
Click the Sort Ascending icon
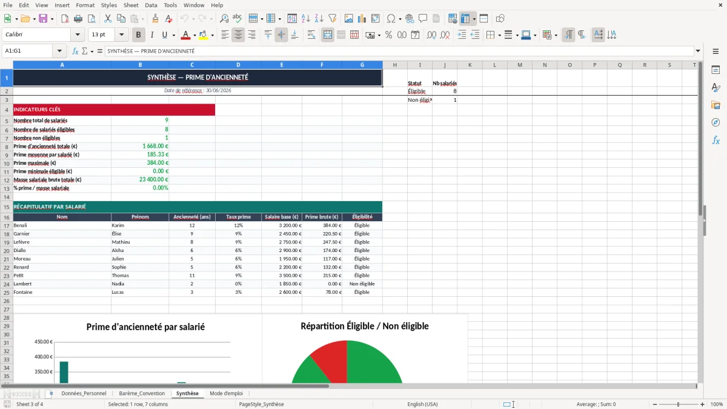pyautogui.click(x=306, y=19)
